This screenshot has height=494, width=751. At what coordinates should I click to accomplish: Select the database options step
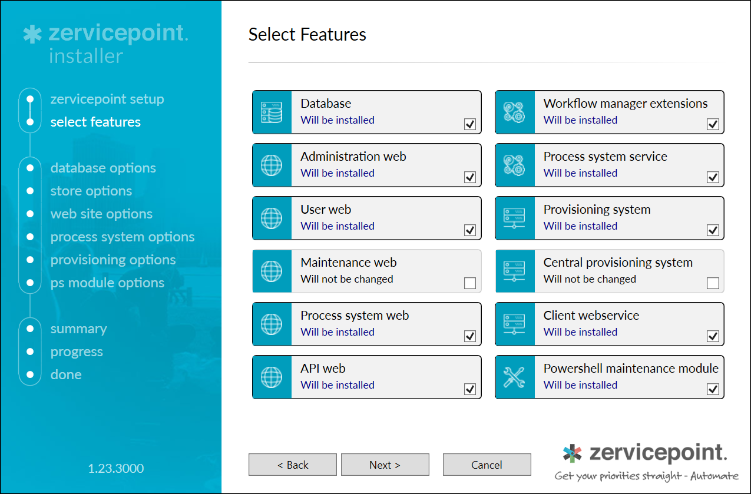click(103, 168)
